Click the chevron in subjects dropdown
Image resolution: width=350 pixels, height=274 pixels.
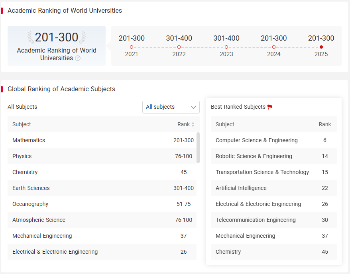193,107
